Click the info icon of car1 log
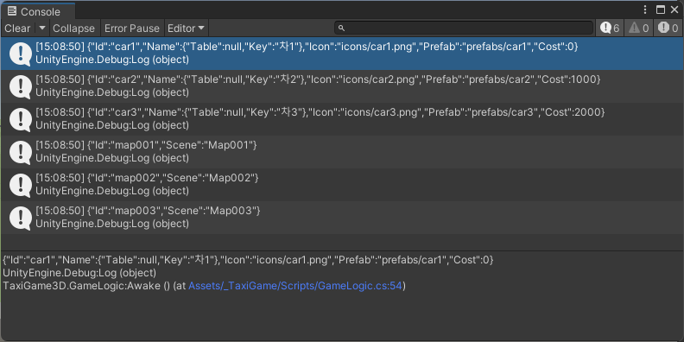The width and height of the screenshot is (684, 342). pos(20,54)
